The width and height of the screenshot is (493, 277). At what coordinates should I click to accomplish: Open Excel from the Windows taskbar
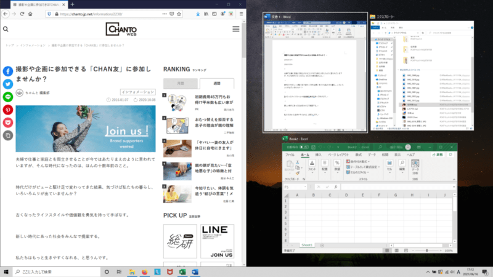(x=183, y=271)
